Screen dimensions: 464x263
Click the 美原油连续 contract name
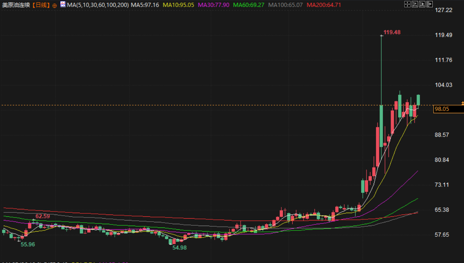point(16,5)
